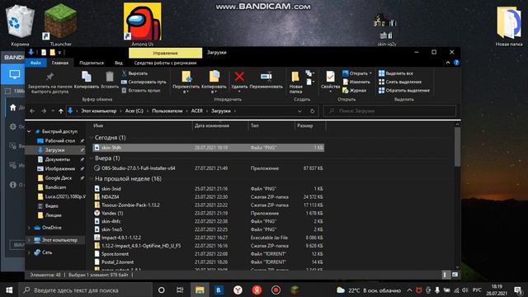
Task: Click the file list vertical scrollbar
Action: pyautogui.click(x=457, y=147)
